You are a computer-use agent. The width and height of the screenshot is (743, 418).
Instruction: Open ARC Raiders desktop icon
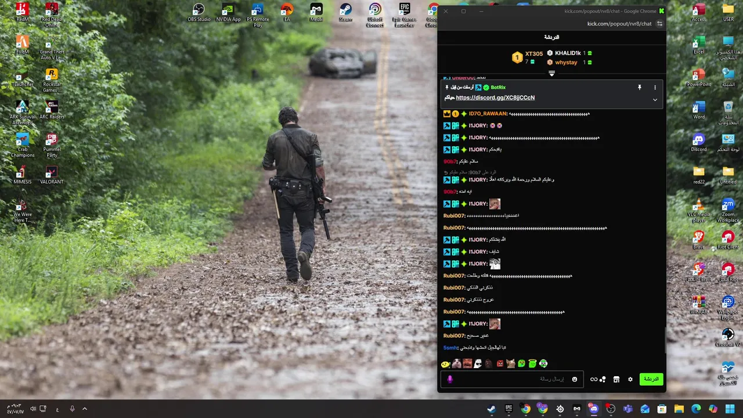[x=52, y=110]
